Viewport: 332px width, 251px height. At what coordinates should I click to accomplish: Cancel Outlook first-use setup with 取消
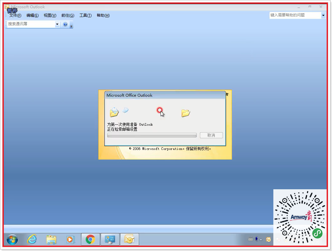(x=211, y=135)
